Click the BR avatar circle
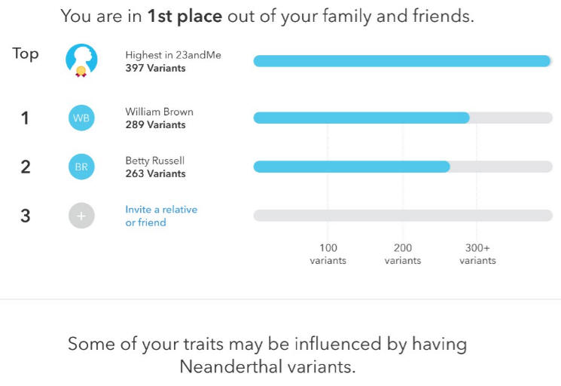 [81, 167]
